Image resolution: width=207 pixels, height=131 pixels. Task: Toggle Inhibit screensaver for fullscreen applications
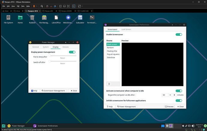point(179,101)
